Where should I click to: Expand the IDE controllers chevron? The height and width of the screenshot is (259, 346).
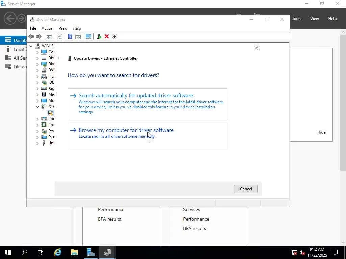pyautogui.click(x=37, y=82)
